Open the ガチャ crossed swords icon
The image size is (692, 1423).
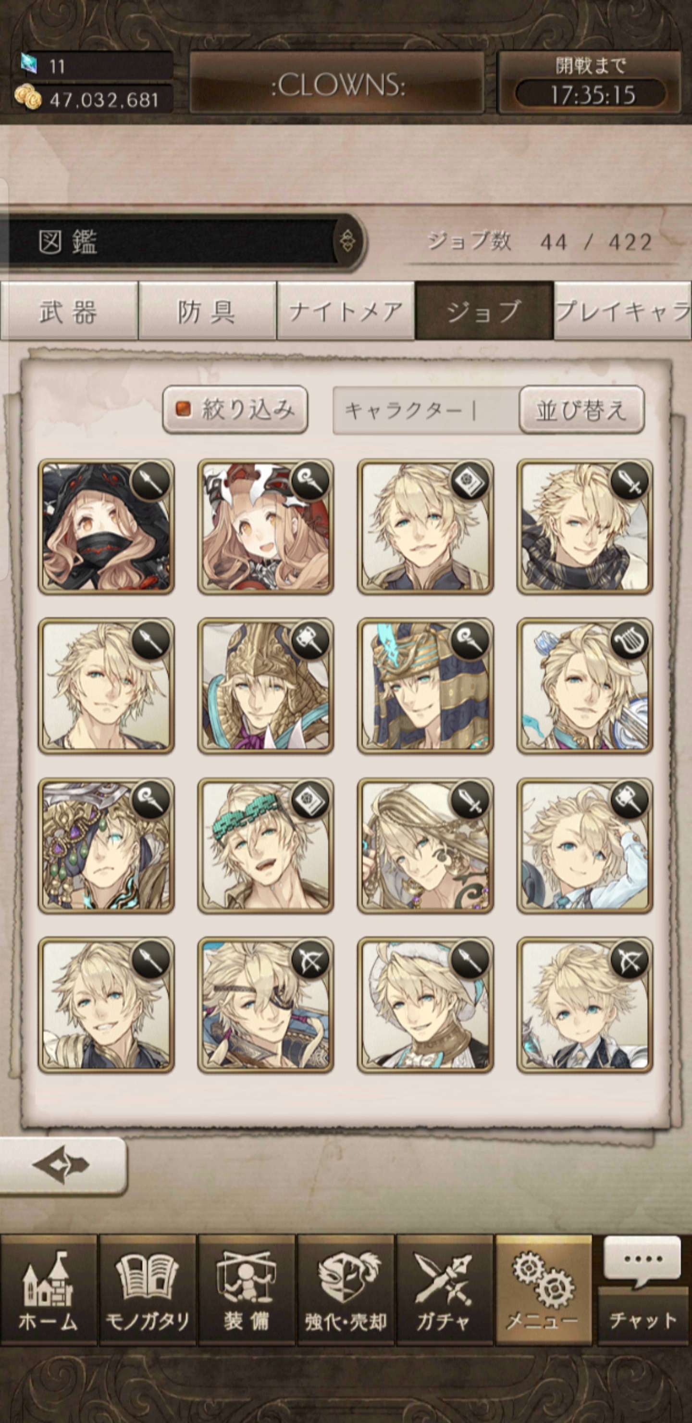point(444,1290)
